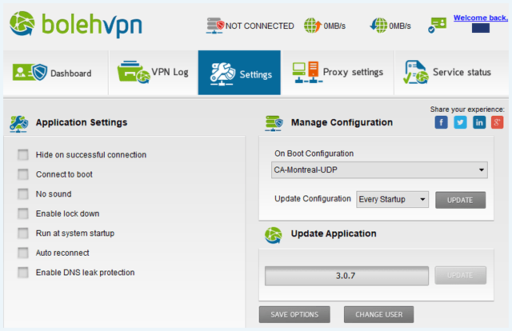This screenshot has height=331, width=512.
Task: Click the On Boot Configuration label
Action: click(314, 154)
